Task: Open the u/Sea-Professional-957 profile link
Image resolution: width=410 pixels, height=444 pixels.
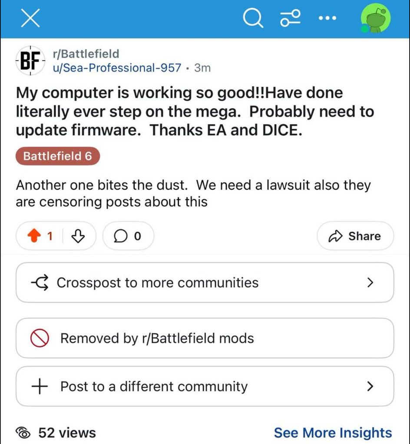Action: (x=116, y=68)
